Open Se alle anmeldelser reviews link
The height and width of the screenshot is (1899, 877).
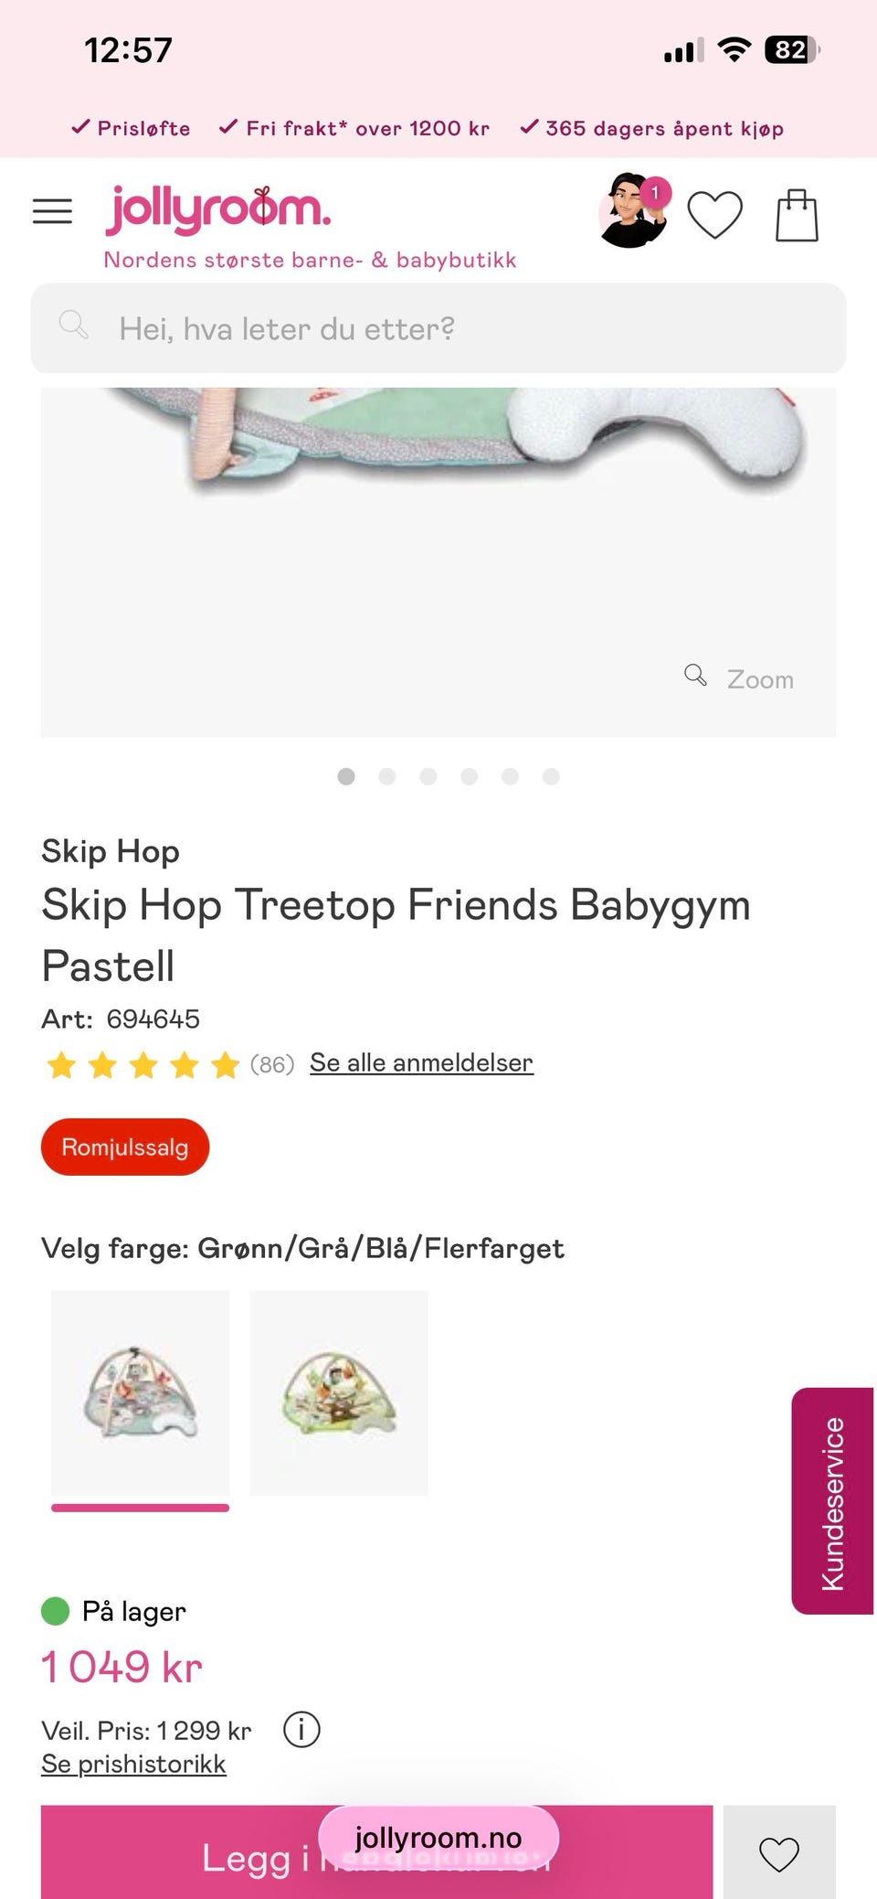pyautogui.click(x=421, y=1062)
